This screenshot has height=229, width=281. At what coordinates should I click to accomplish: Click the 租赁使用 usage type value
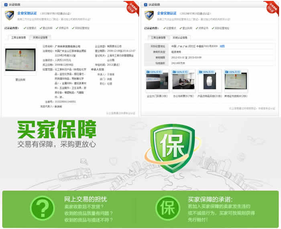pos(176,52)
